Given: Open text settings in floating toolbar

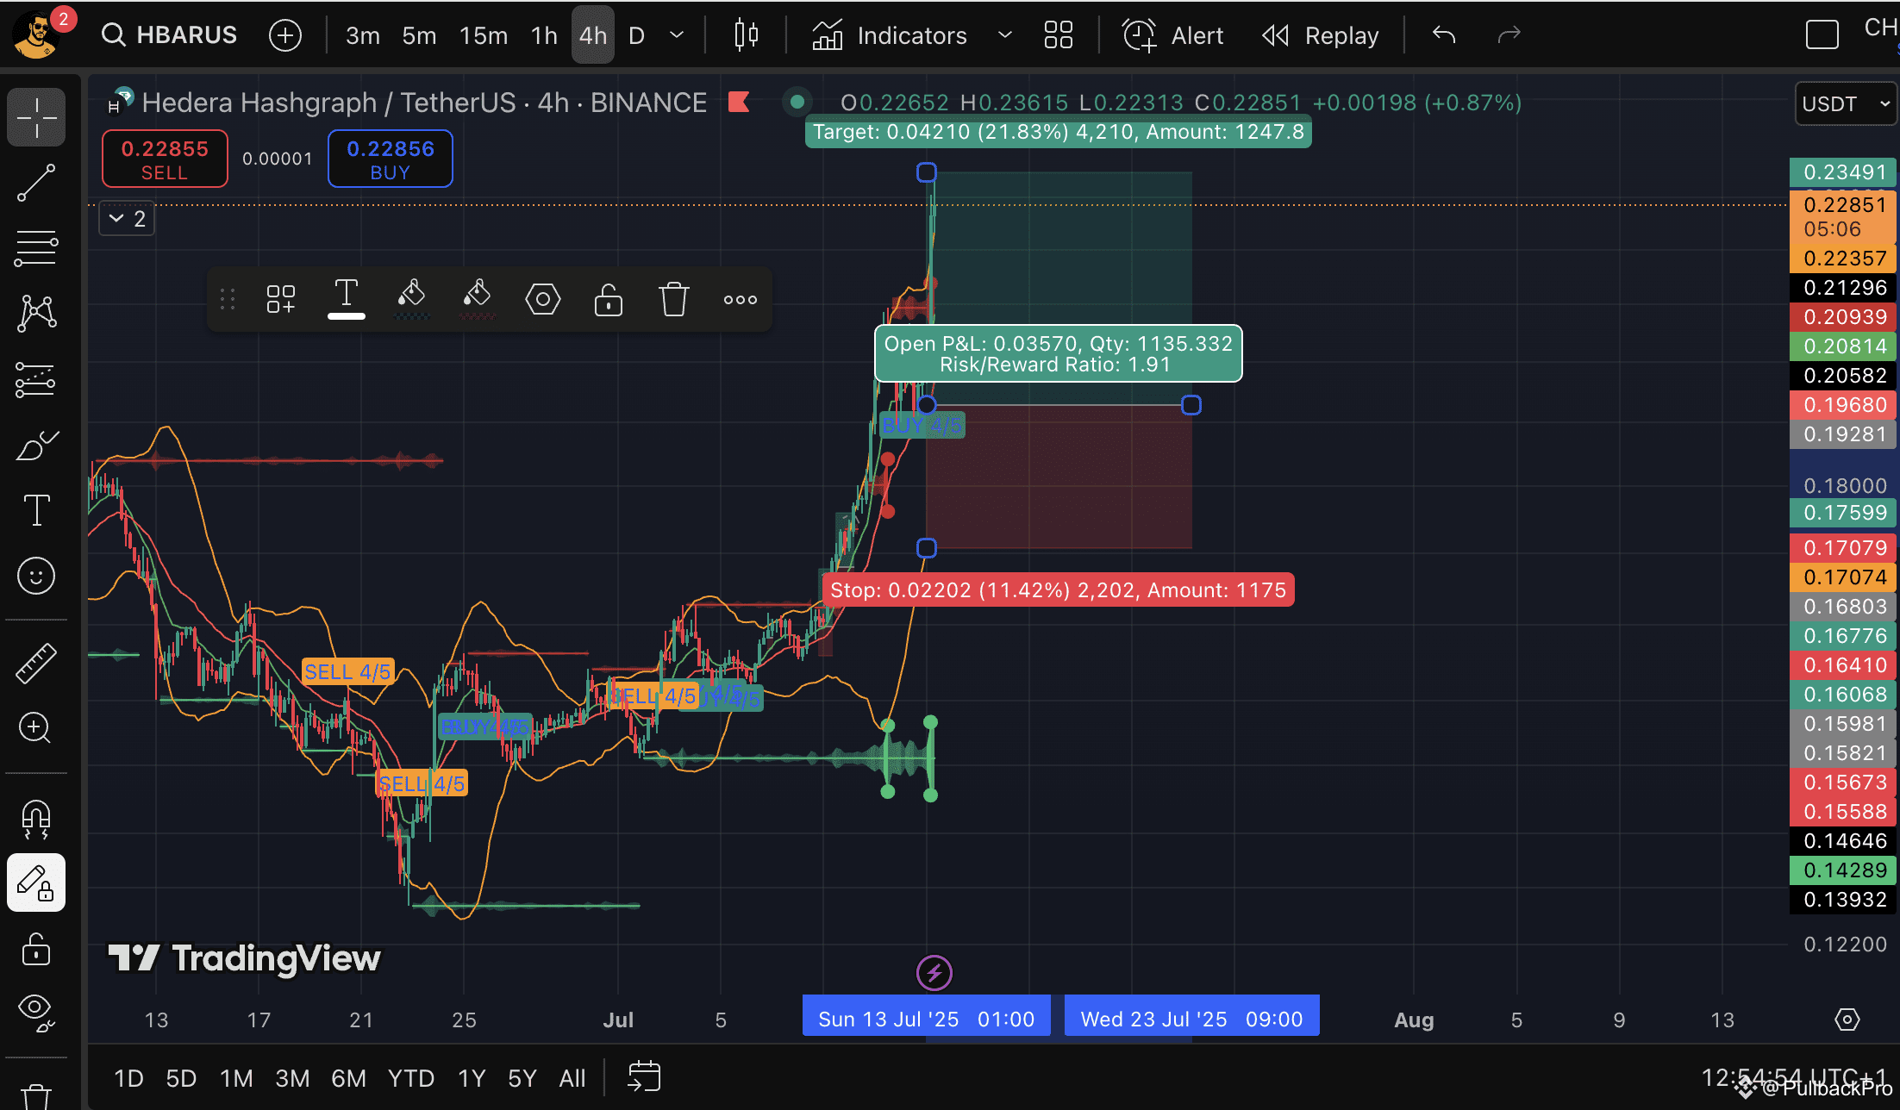Looking at the screenshot, I should click(347, 298).
